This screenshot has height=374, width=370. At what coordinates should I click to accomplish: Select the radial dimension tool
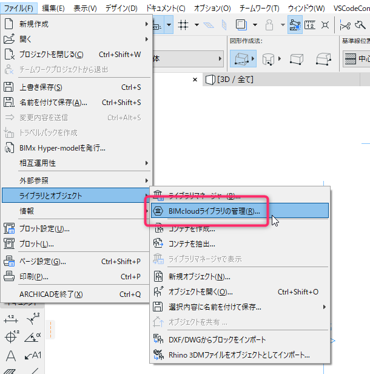(33, 319)
